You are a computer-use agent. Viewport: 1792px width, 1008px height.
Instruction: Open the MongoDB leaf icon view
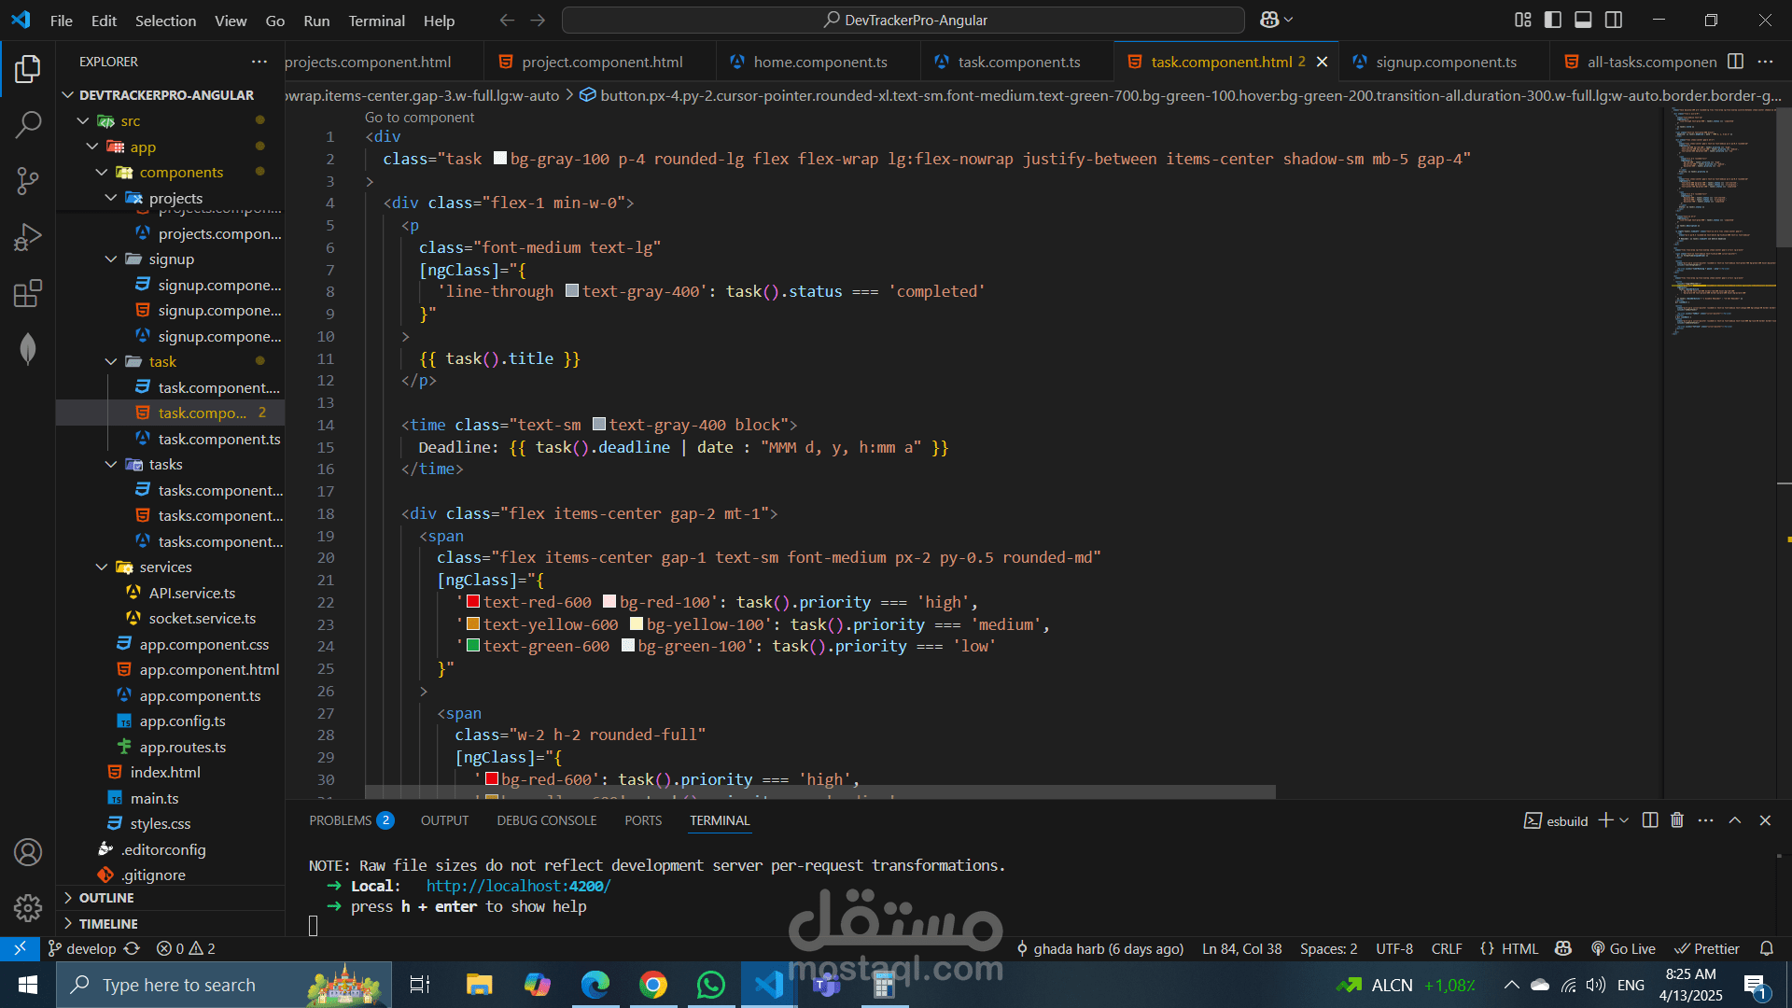28,349
